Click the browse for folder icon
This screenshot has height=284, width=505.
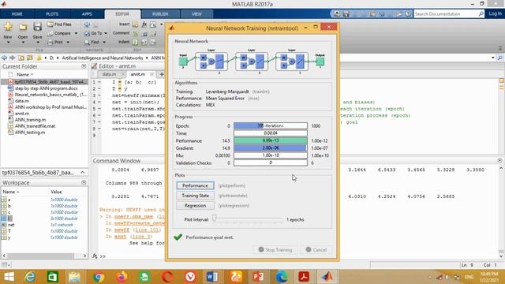(29, 58)
